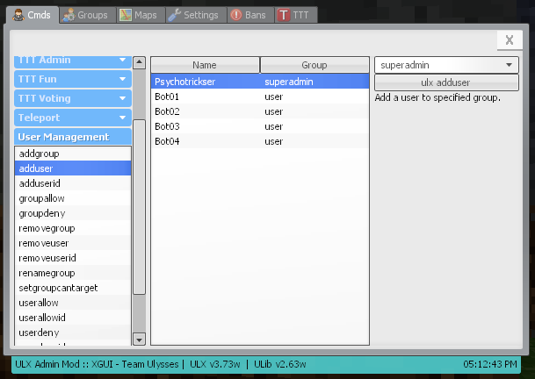Click the Cmds tab person icon
The height and width of the screenshot is (379, 535).
tap(18, 15)
